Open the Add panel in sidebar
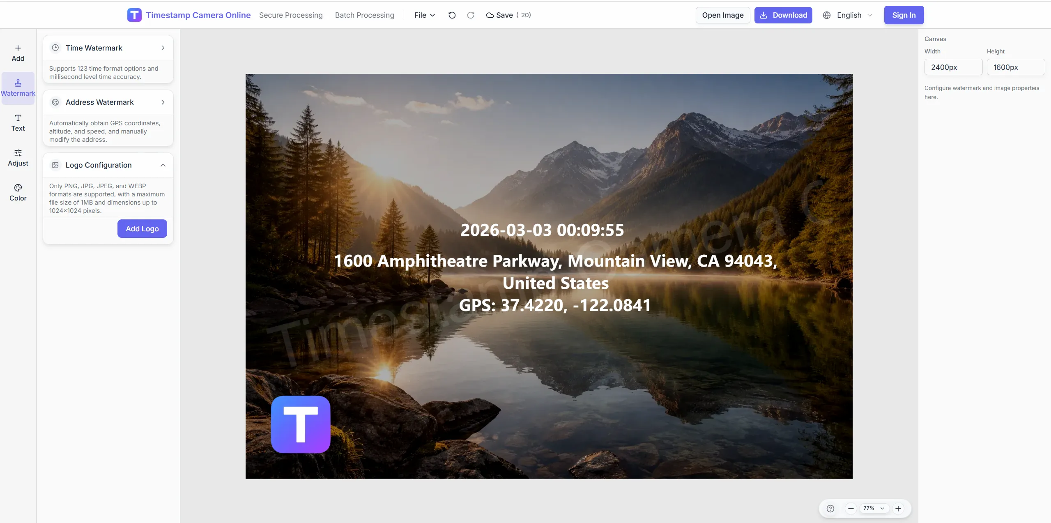 click(x=18, y=53)
